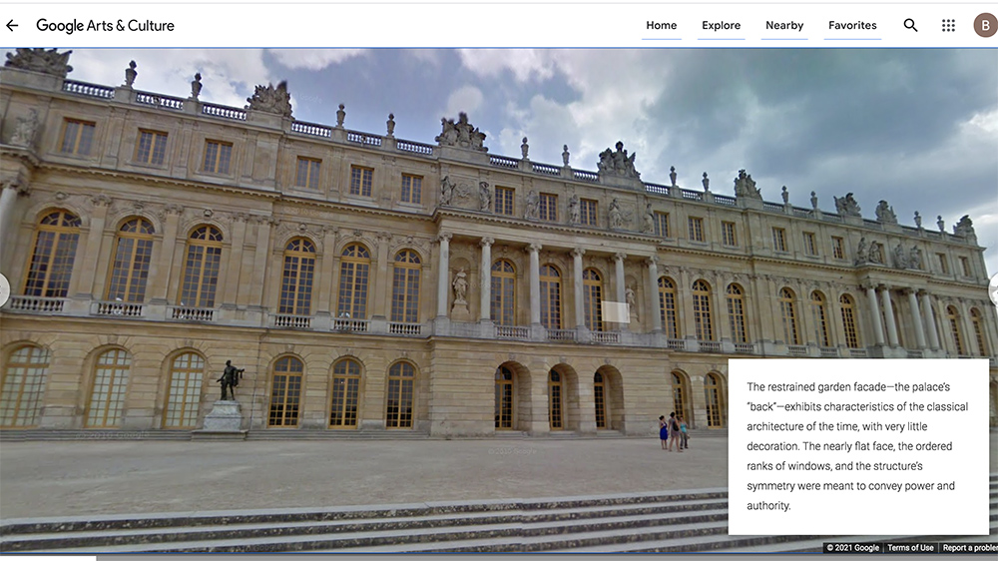Click the bronze statue on the pedestal
Image resolution: width=998 pixels, height=561 pixels.
pyautogui.click(x=230, y=381)
